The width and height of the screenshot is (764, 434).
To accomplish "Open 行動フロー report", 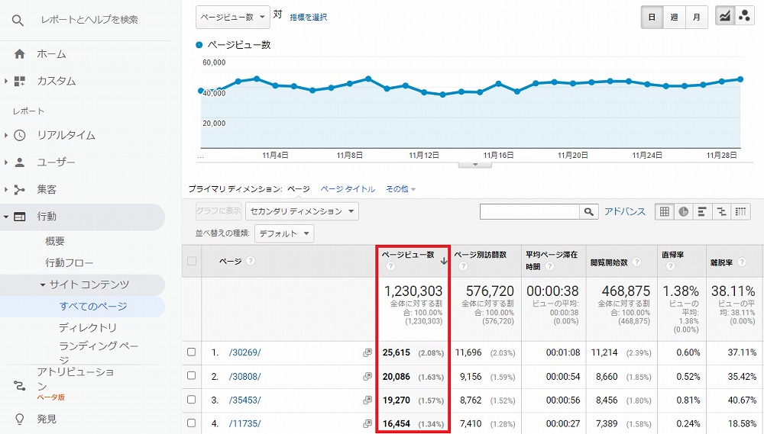I will point(70,262).
